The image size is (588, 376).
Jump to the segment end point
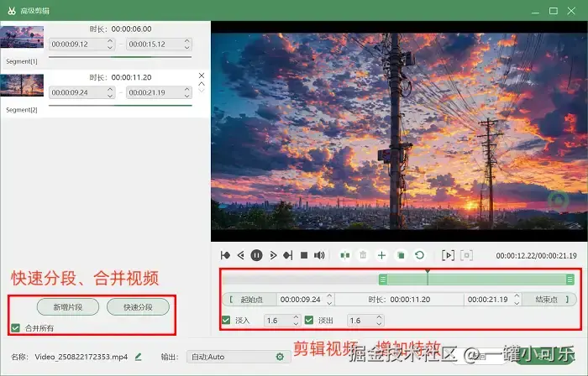pos(288,255)
